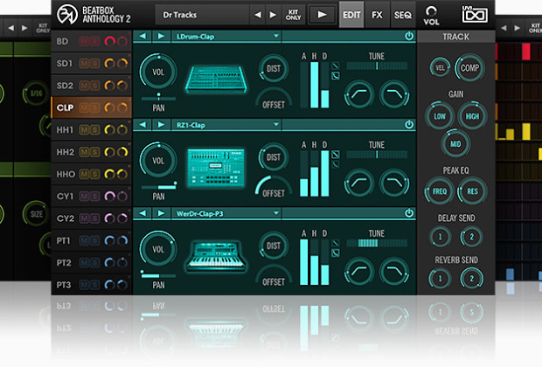This screenshot has height=367, width=542.
Task: Click Delay Send knob 2
Action: [x=471, y=237]
